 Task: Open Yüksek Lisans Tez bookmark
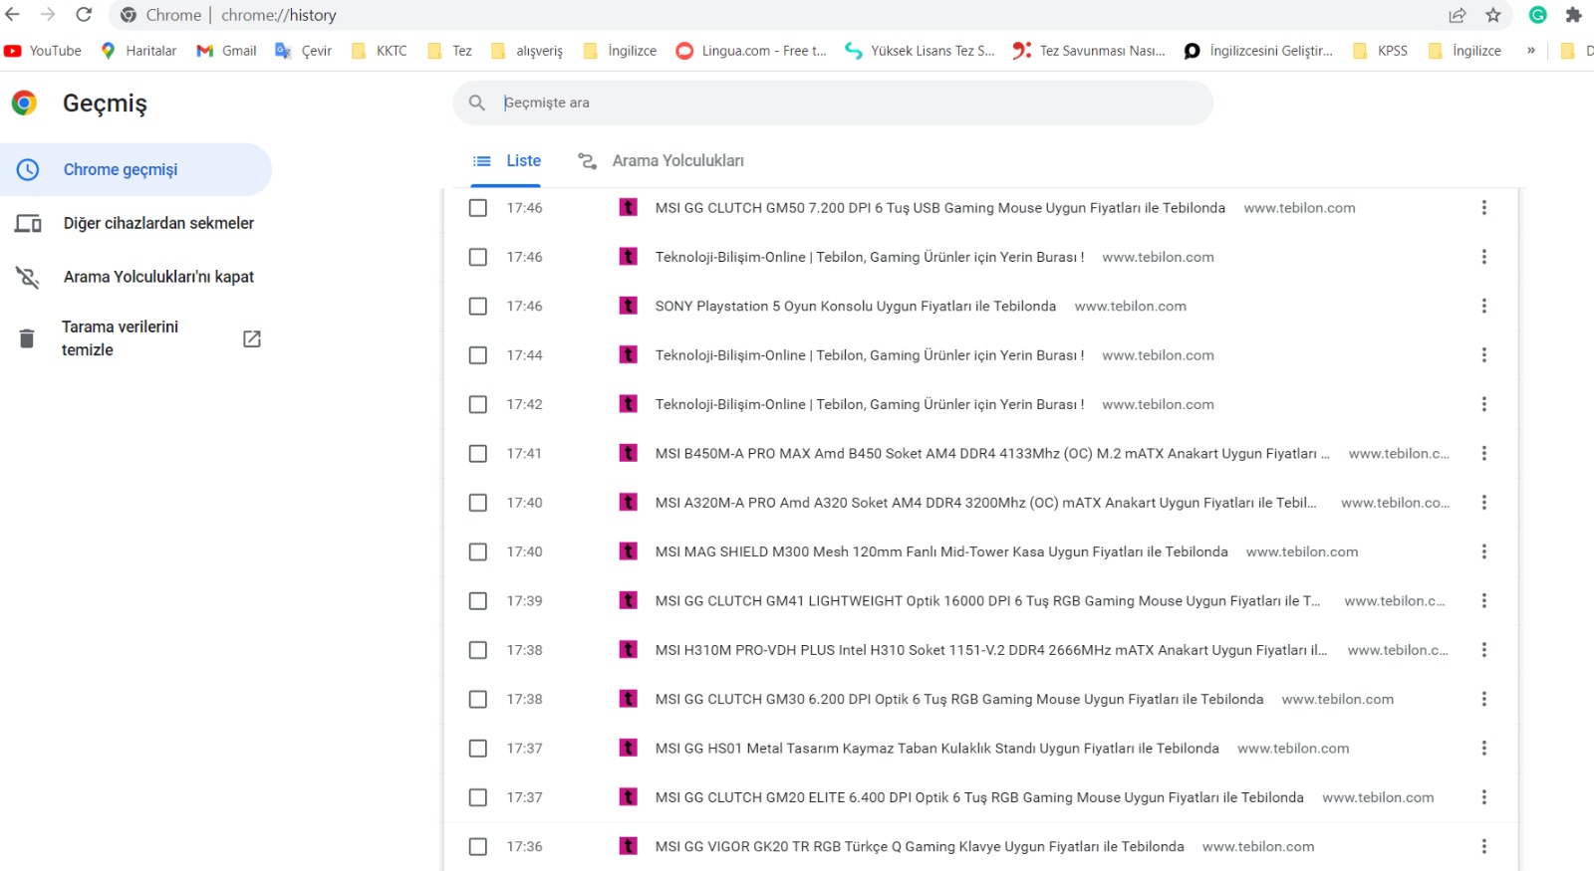pyautogui.click(x=919, y=51)
